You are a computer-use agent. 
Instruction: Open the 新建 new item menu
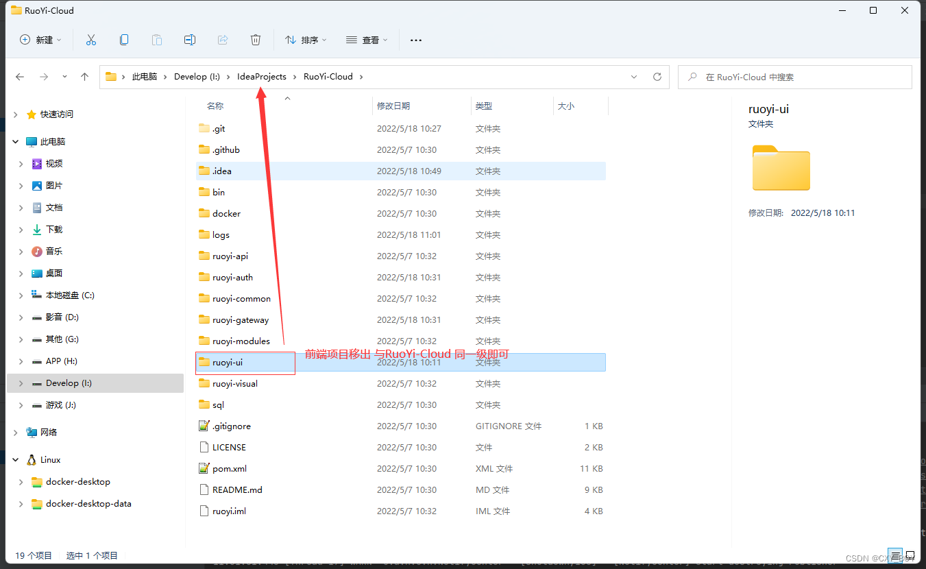pyautogui.click(x=40, y=40)
